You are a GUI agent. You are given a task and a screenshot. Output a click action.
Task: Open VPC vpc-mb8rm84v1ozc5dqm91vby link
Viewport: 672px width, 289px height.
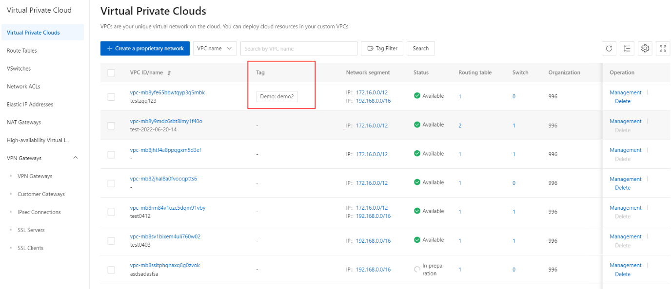click(167, 208)
